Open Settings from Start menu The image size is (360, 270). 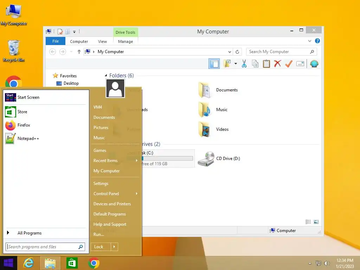point(101,184)
